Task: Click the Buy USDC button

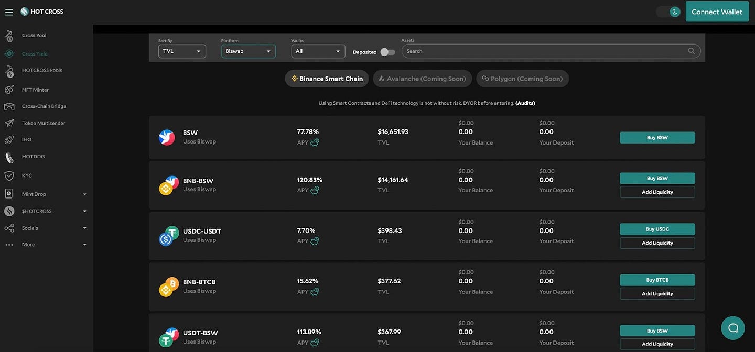Action: pyautogui.click(x=657, y=229)
